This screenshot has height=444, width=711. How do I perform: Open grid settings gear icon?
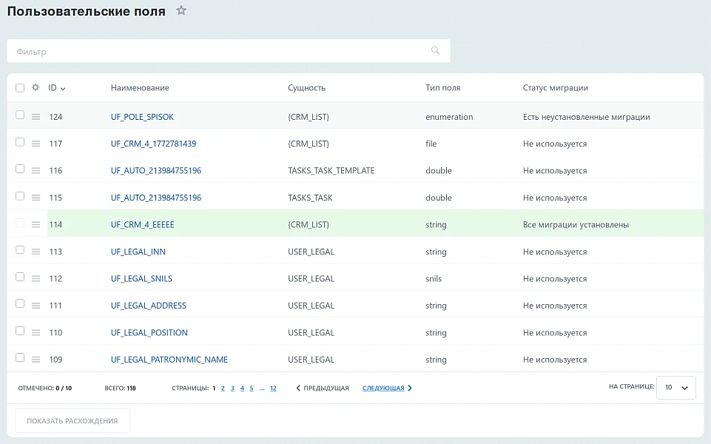[x=36, y=87]
